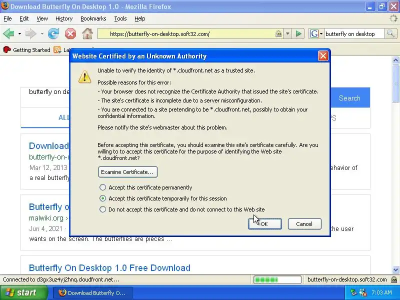This screenshot has width=400, height=300.
Task: Click the 7:03 AM taskbar clock
Action: click(x=381, y=292)
